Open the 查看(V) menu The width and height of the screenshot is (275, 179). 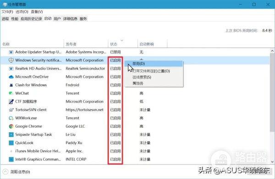click(x=37, y=12)
